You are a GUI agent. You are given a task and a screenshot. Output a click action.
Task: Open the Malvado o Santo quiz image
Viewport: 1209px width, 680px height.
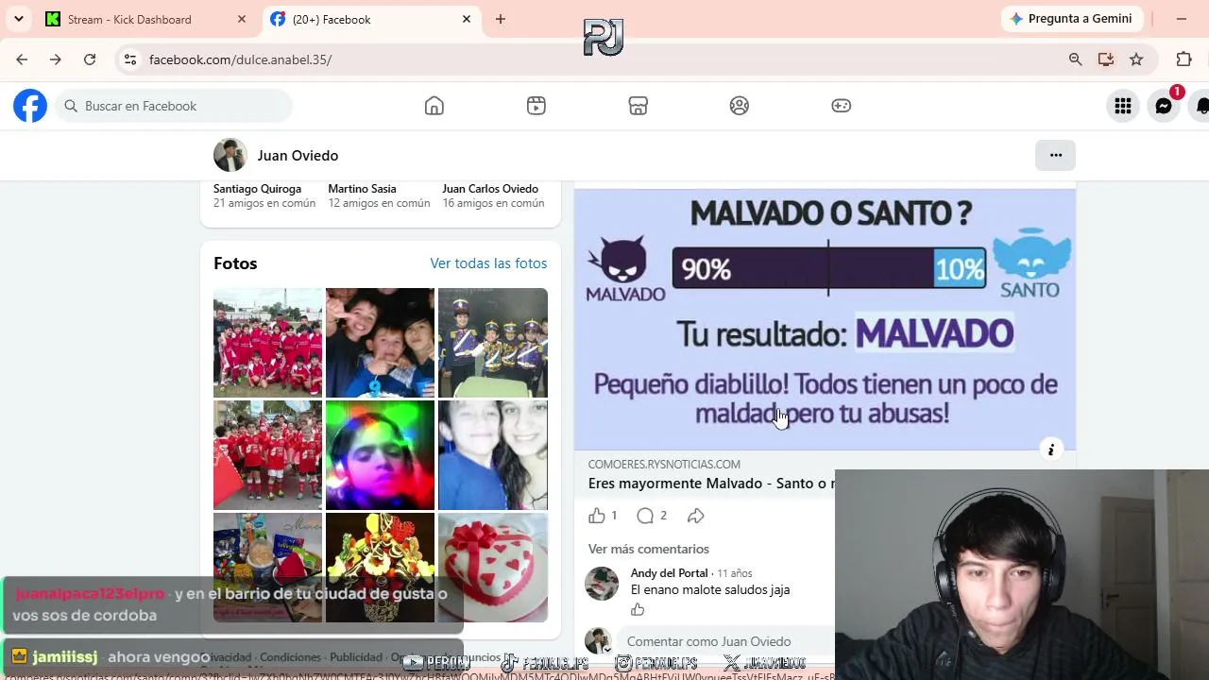click(825, 319)
